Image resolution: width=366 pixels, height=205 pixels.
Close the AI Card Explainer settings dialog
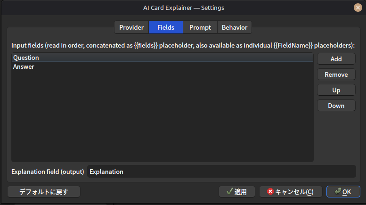pos(358,8)
